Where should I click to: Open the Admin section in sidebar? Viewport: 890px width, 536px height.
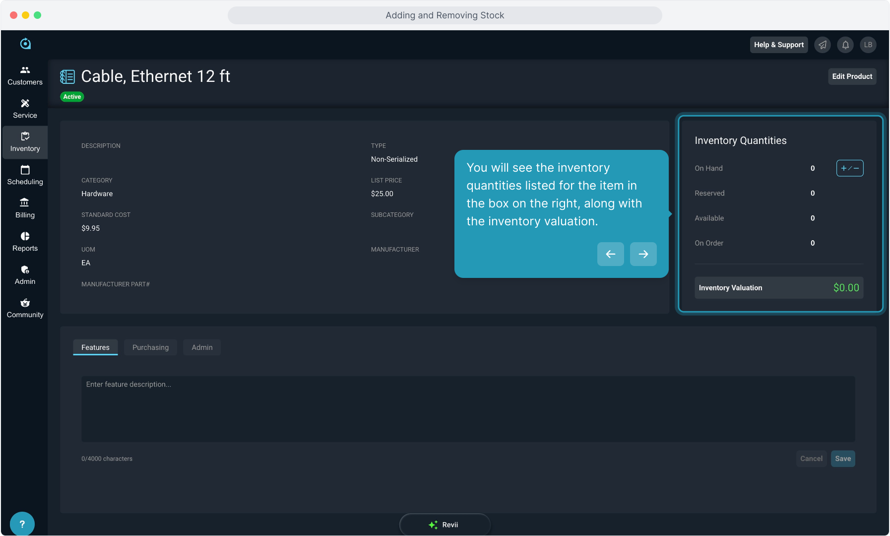25,275
